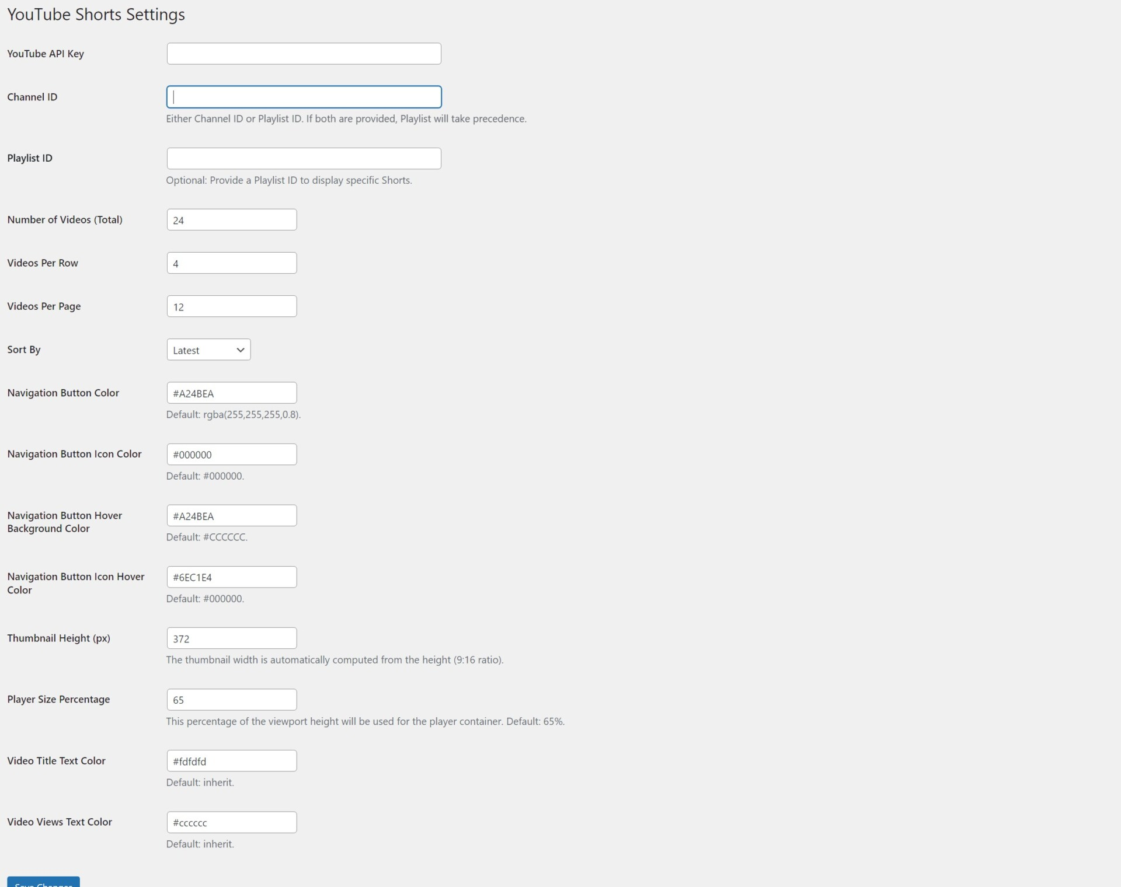Click Navigation Button Icon Hover Color field
1121x887 pixels.
coord(232,577)
